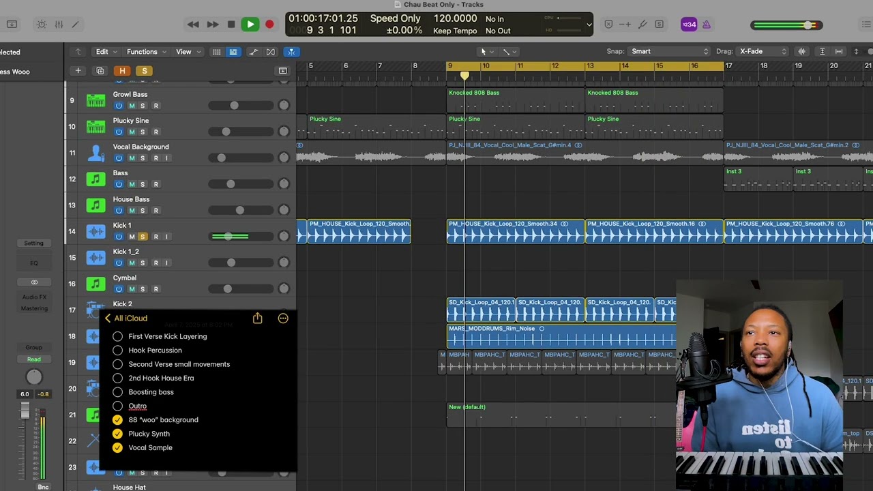Toggle the Flex show/hide icon

(271, 52)
